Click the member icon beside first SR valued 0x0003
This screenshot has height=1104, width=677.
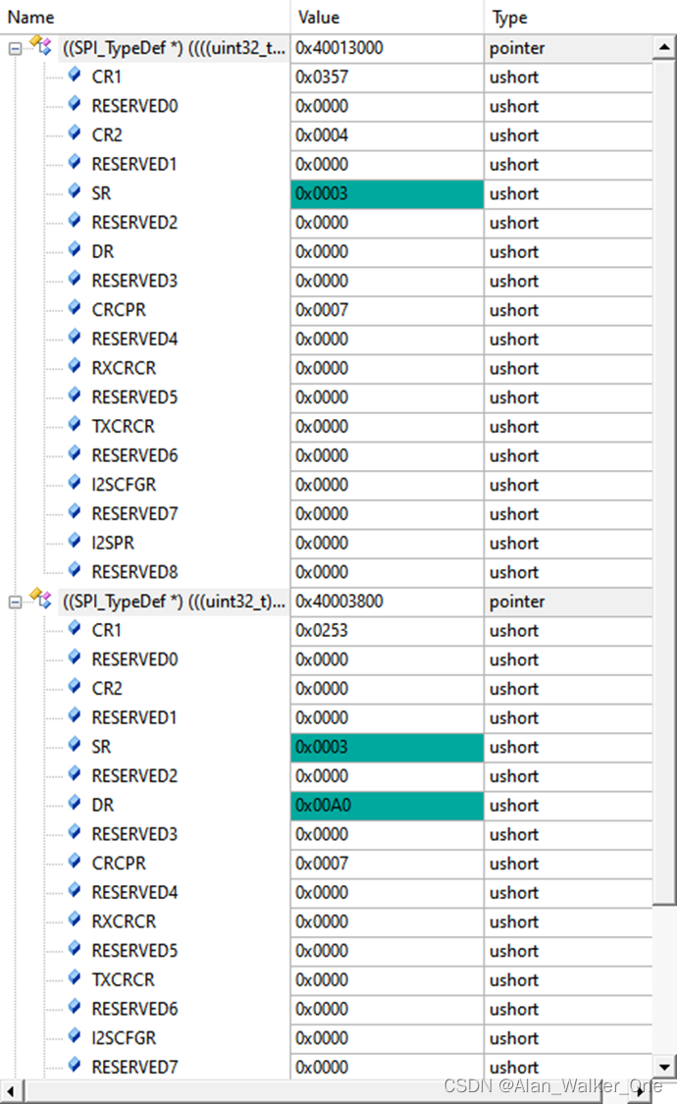coord(75,191)
